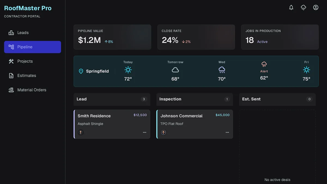The image size is (327, 184).
Task: Click the $12,500 amount on Smith Residence
Action: (x=140, y=115)
